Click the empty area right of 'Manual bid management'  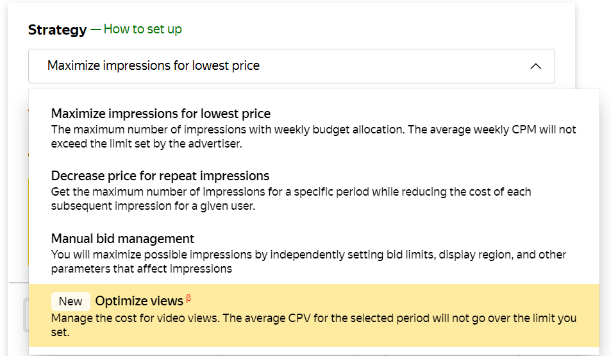[385, 239]
